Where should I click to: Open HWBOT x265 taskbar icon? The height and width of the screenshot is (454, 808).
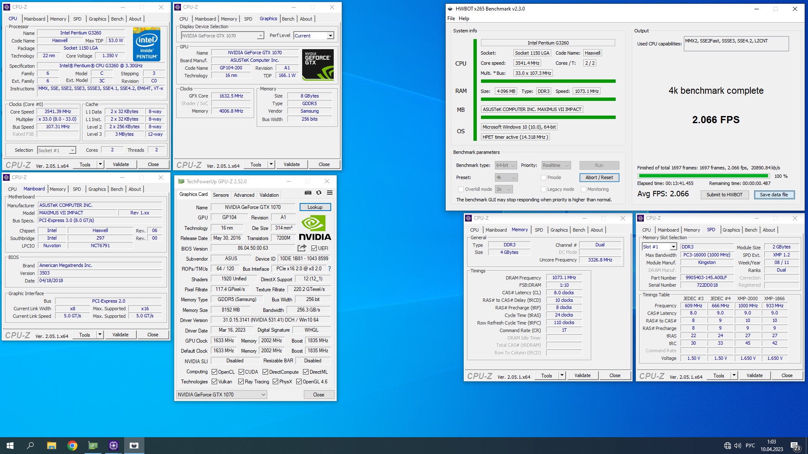[x=134, y=446]
